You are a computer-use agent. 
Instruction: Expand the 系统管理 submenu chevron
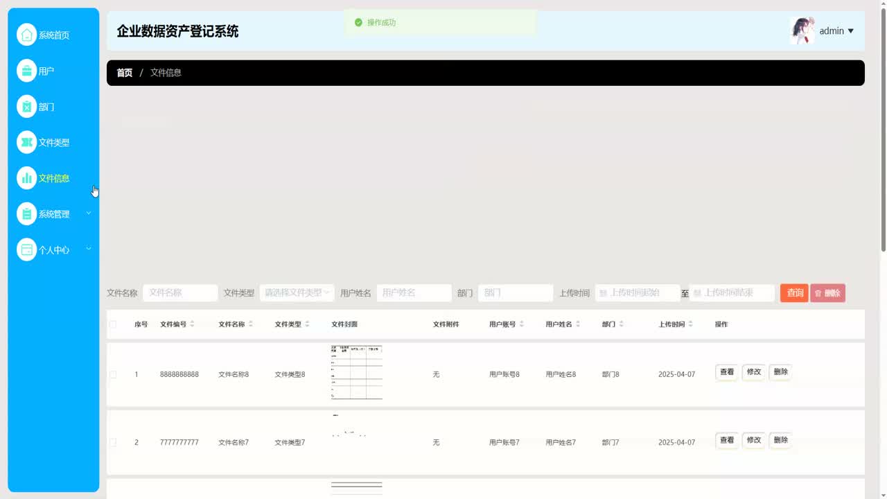(x=88, y=213)
